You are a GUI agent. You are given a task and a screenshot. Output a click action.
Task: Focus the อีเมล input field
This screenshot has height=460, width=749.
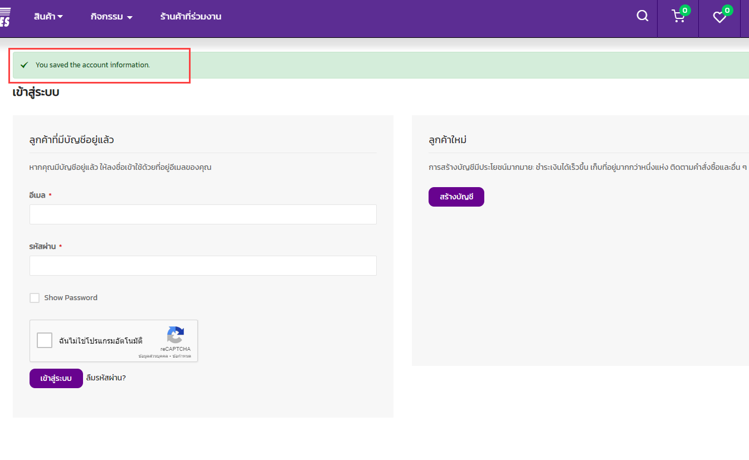pyautogui.click(x=203, y=214)
